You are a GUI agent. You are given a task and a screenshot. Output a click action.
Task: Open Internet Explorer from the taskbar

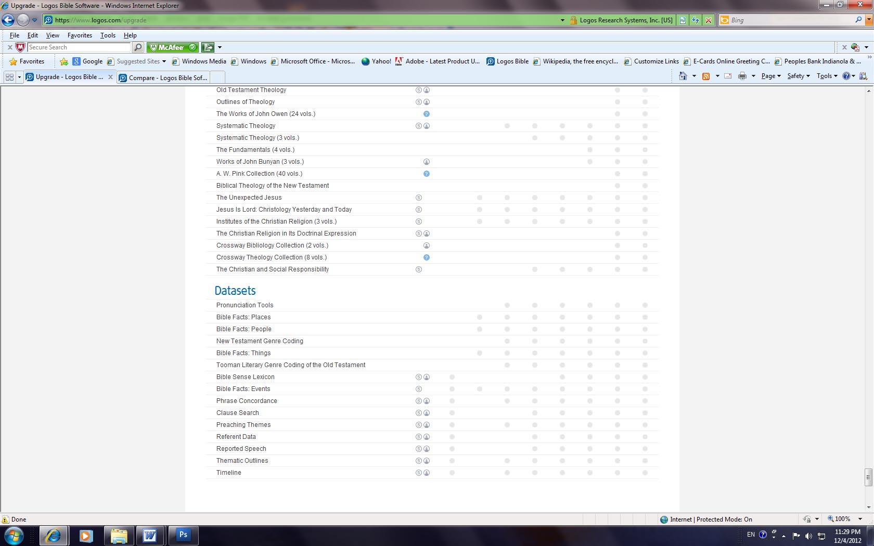coord(53,535)
